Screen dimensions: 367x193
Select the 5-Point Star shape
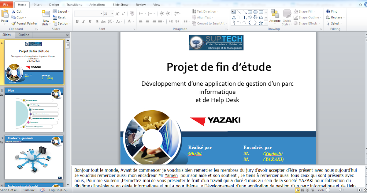click(x=261, y=23)
